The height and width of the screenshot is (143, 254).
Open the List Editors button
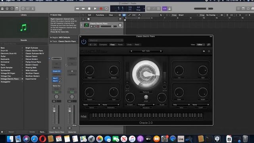tap(238, 9)
